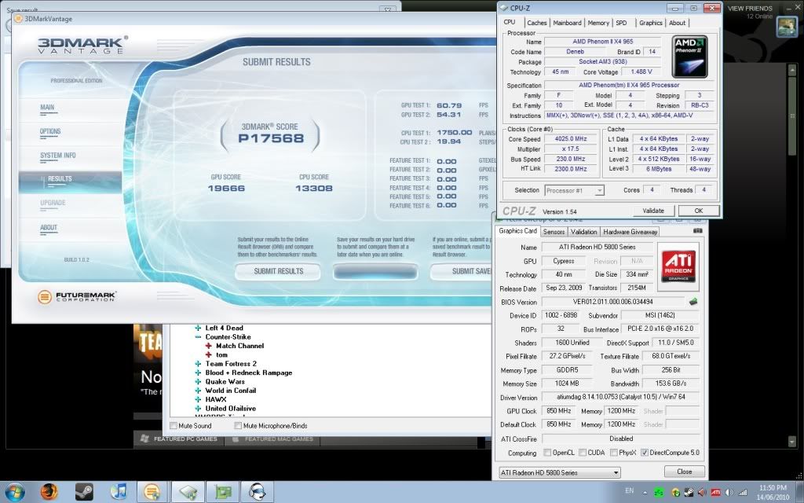Switch to the SPD tab in CPU-Z

(x=622, y=23)
